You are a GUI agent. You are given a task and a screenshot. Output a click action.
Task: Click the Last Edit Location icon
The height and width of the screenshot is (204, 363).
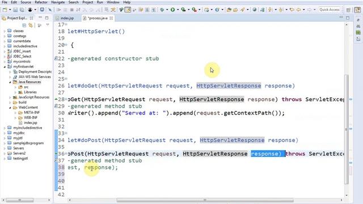pyautogui.click(x=292, y=10)
